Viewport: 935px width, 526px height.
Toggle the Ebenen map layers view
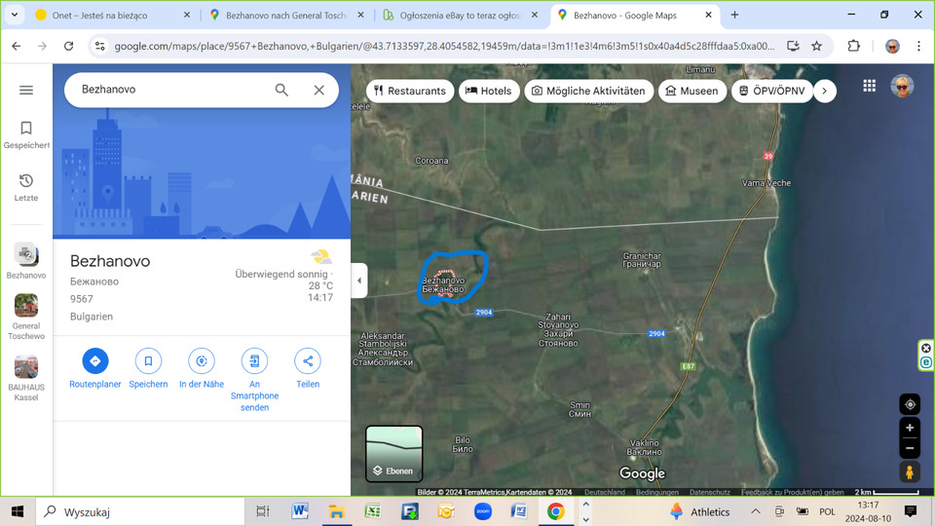pyautogui.click(x=393, y=454)
